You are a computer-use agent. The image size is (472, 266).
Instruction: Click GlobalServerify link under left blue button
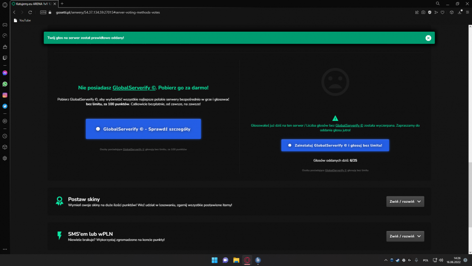coord(134,149)
